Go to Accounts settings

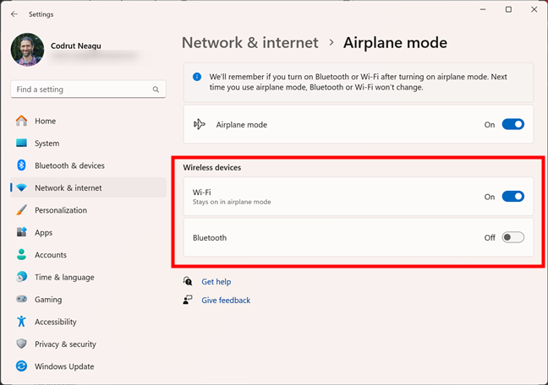point(88,255)
